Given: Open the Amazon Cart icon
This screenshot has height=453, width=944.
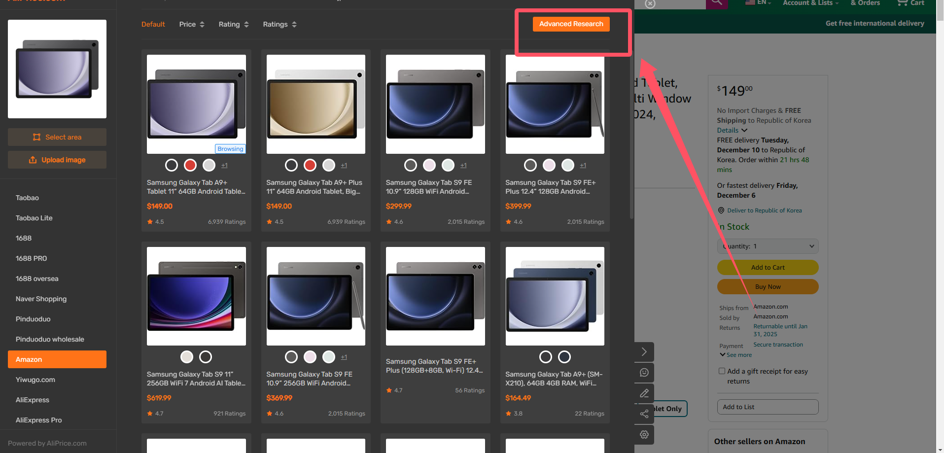Looking at the screenshot, I should coord(910,3).
